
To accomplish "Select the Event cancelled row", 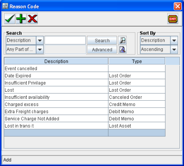I will [x=85, y=68].
